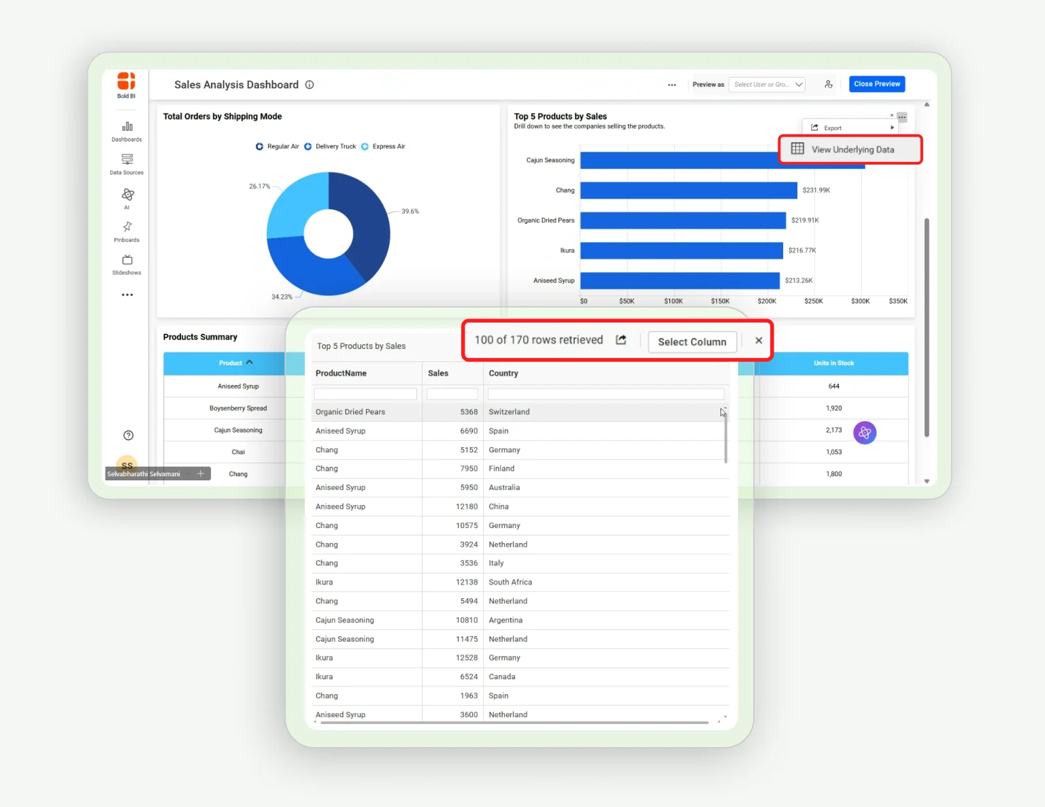The image size is (1045, 807).
Task: Select the Data Sources sidebar icon
Action: coord(127,162)
